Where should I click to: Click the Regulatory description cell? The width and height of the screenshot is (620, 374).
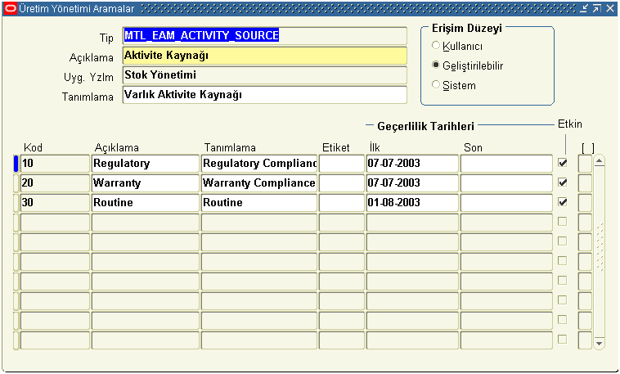[145, 164]
